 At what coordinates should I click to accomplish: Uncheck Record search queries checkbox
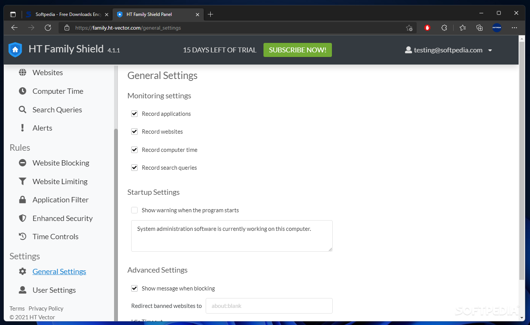click(134, 167)
